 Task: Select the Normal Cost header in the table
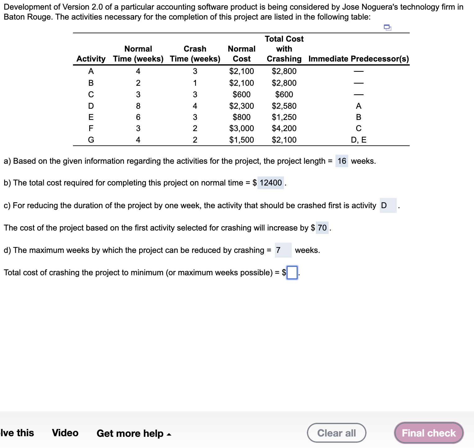(241, 53)
